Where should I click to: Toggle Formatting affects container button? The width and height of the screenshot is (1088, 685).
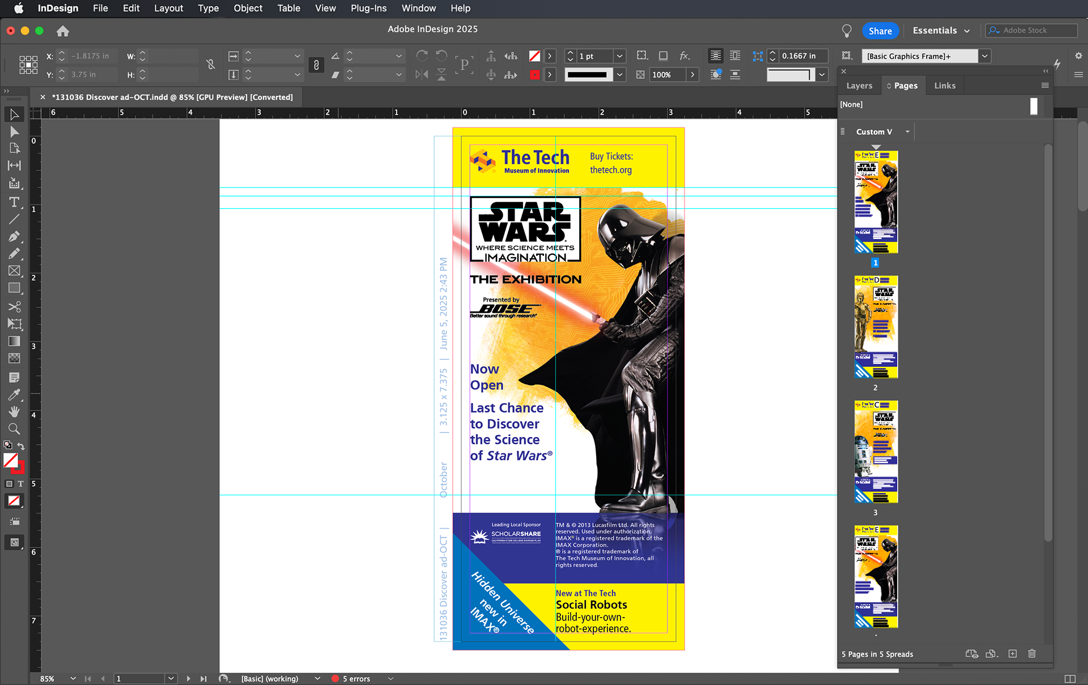click(9, 484)
